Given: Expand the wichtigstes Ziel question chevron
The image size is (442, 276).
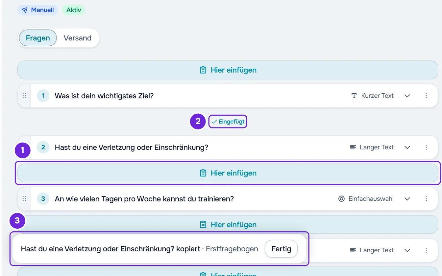Looking at the screenshot, I should point(407,96).
